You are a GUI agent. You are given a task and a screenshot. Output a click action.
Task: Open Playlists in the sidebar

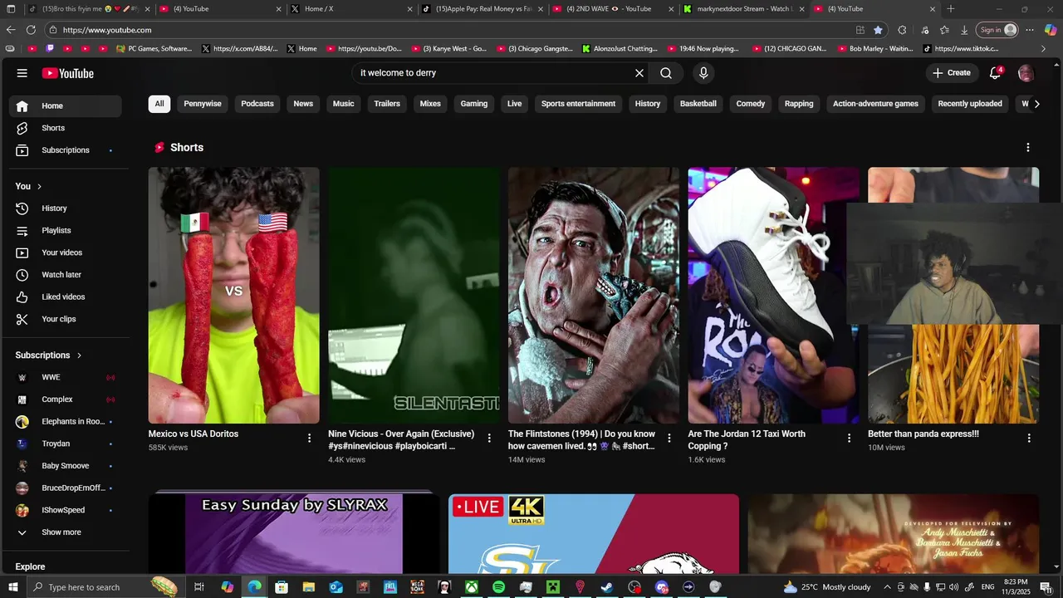(x=66, y=230)
